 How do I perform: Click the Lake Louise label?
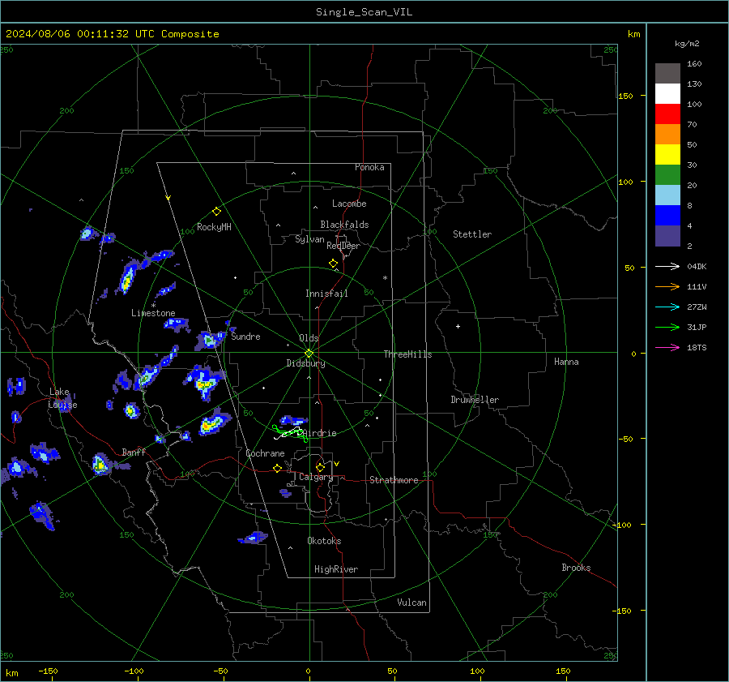point(62,398)
